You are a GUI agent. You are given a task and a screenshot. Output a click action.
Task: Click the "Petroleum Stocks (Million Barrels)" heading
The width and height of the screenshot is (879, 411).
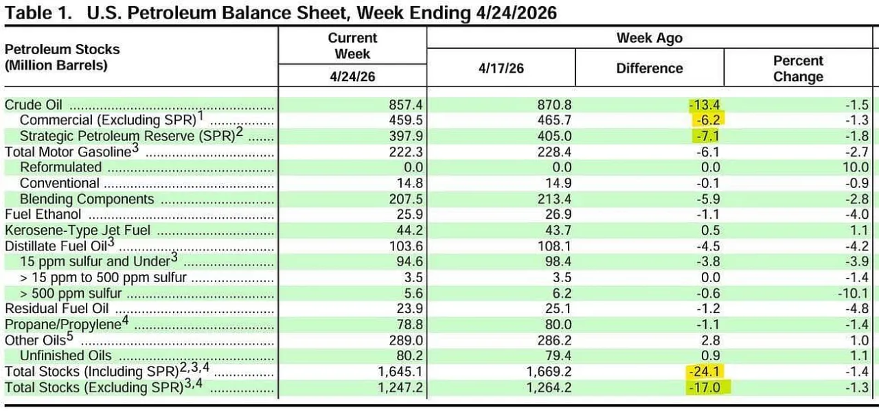tap(62, 58)
